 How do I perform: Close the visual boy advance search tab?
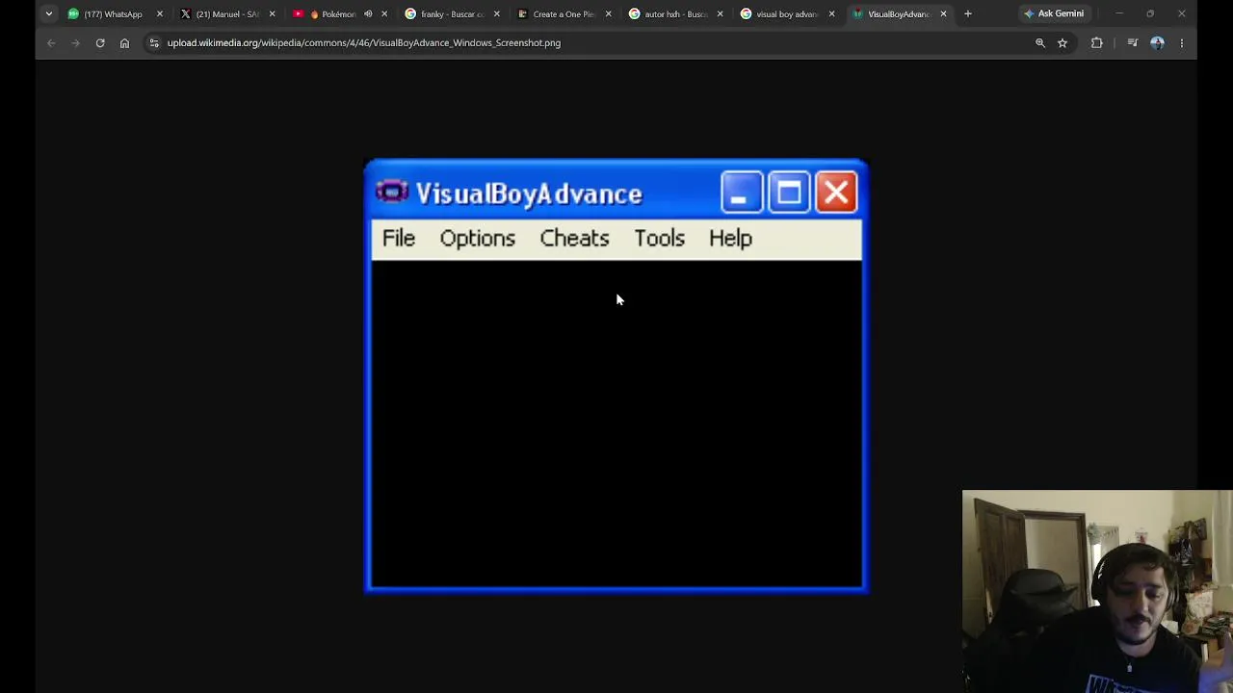point(831,13)
